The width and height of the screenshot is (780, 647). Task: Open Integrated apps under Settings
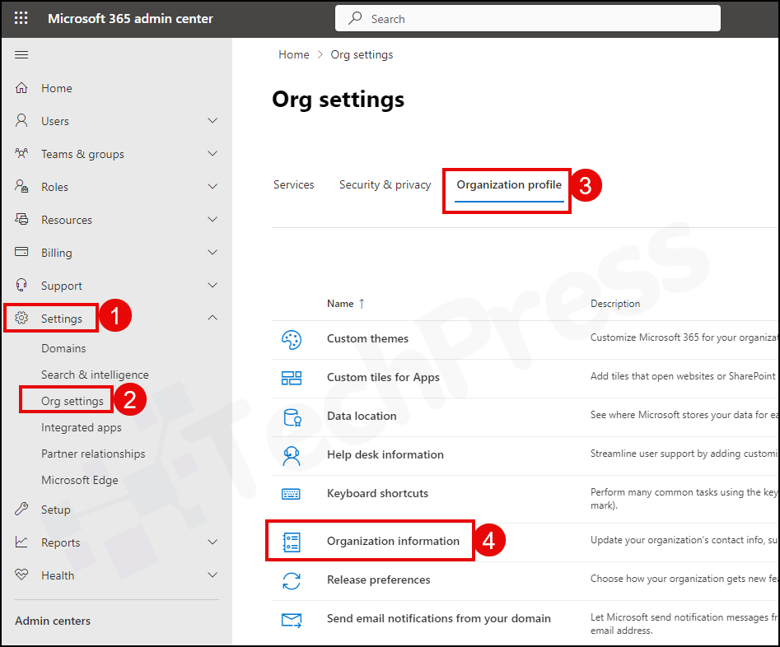click(82, 427)
